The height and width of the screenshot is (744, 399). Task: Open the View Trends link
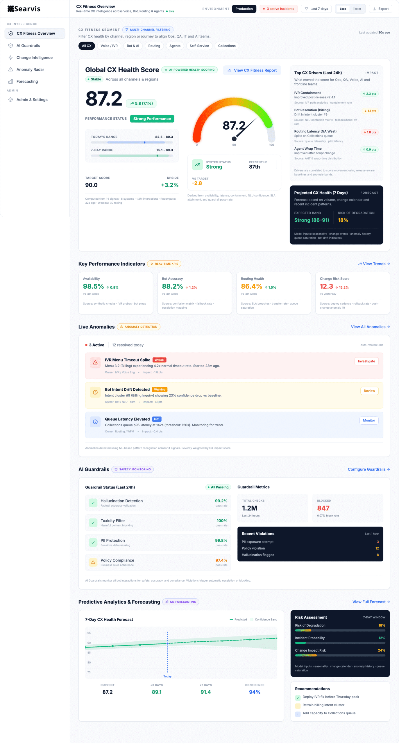click(374, 264)
